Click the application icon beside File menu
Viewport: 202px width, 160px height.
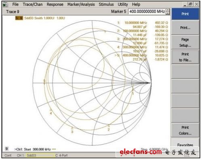click(x=6, y=4)
